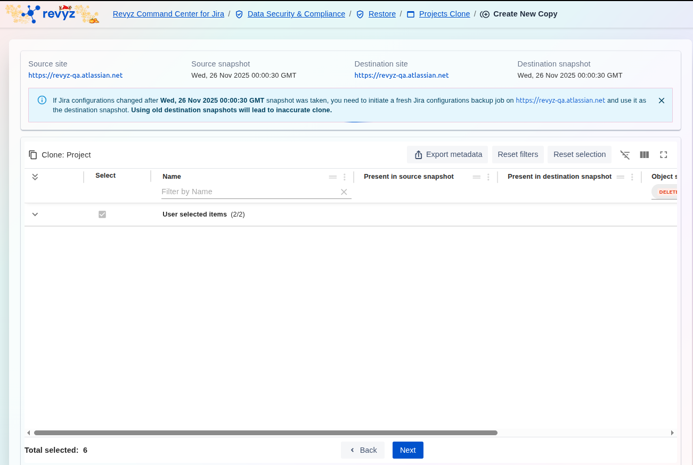Open Present in source snapshot column menu
The width and height of the screenshot is (693, 465).
tap(488, 177)
